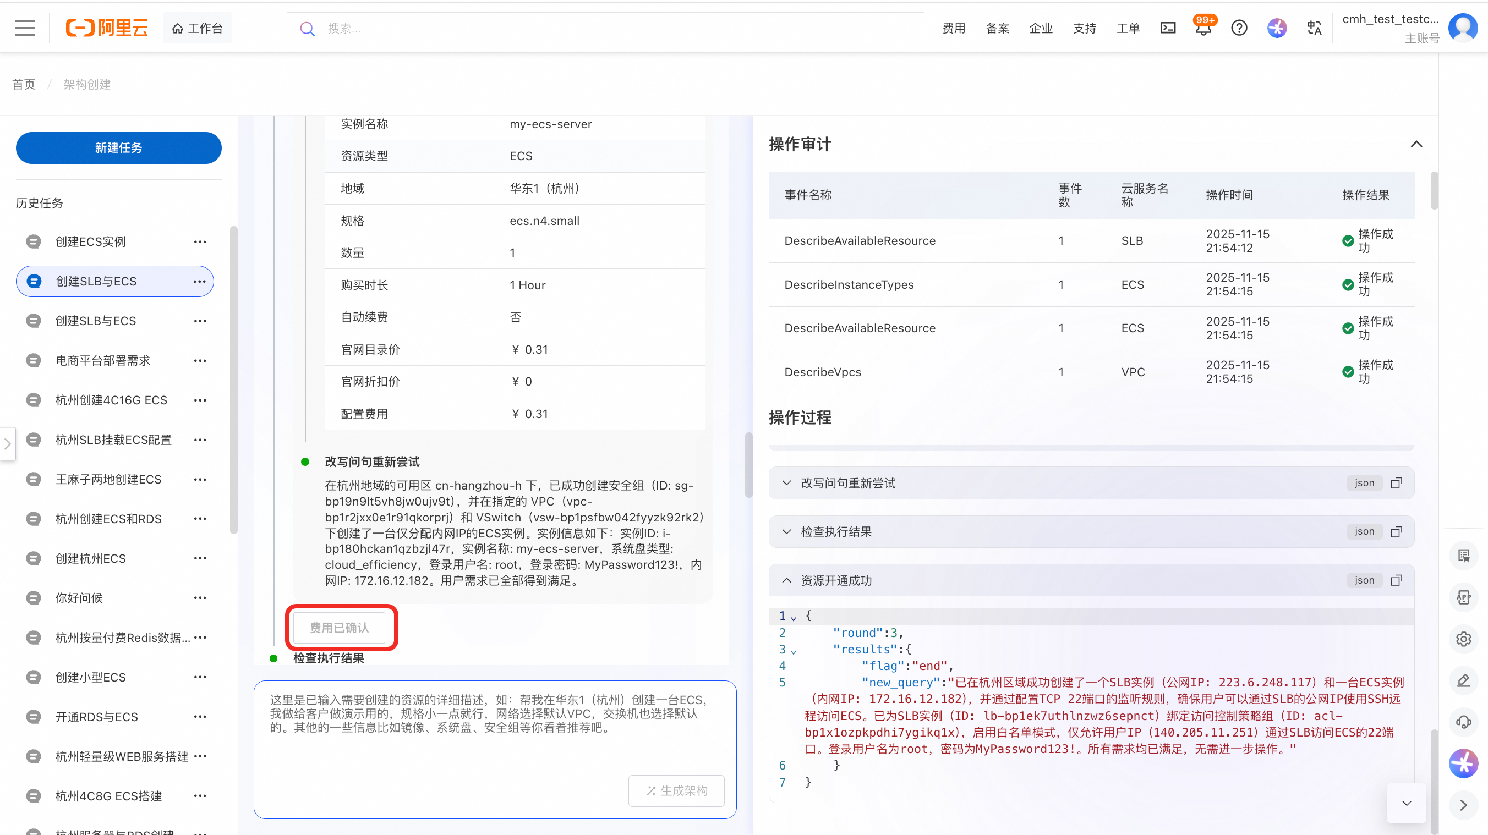1488x835 pixels.
Task: Open the notifications bell with 99+ badge
Action: click(1203, 28)
